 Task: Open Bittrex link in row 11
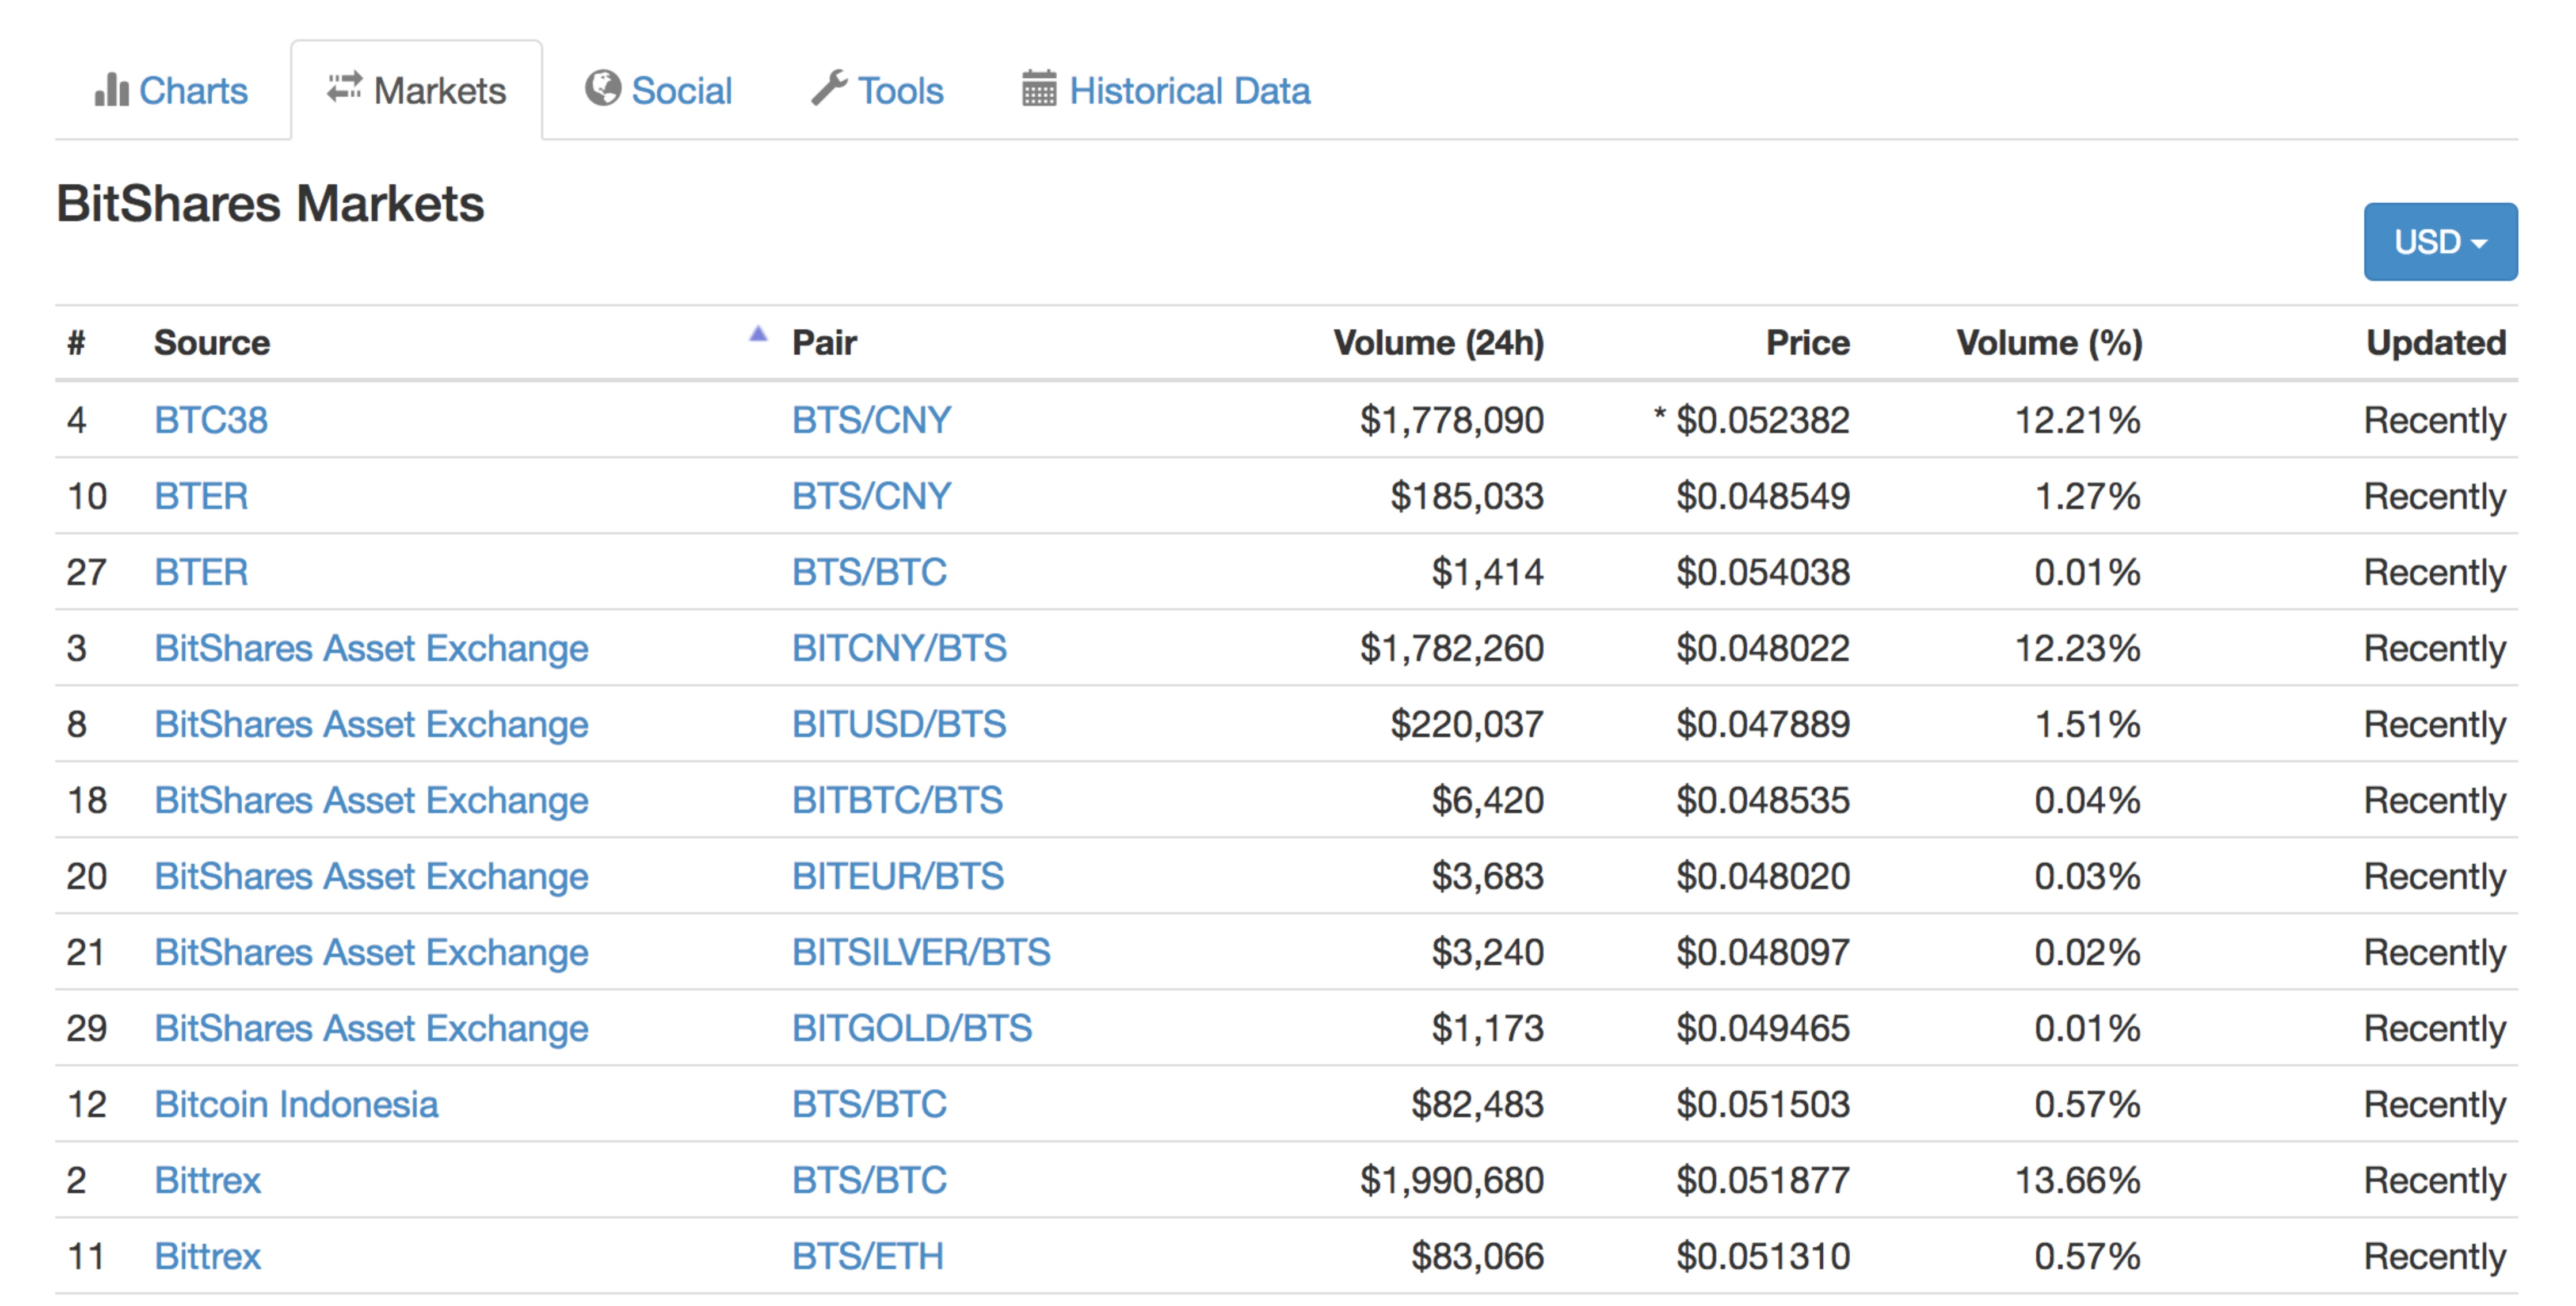pos(207,1257)
